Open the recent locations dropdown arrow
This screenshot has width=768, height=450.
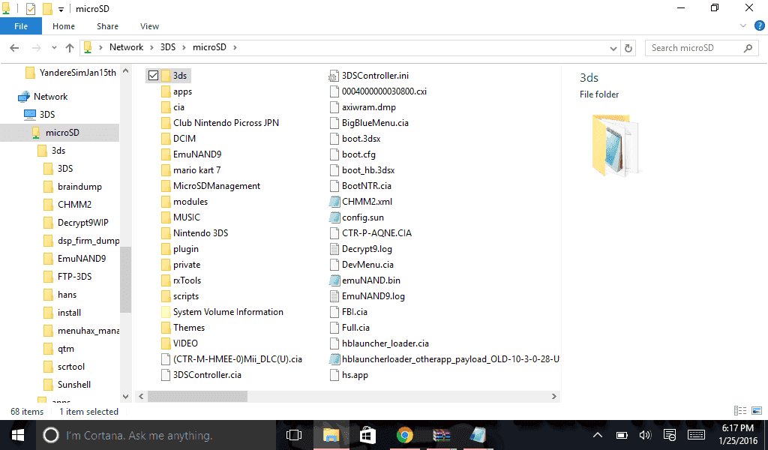54,48
